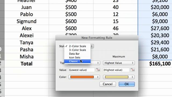Click the cell with value 15
Image resolution: width=172 pixels, height=97 pixels.
tap(116, 21)
